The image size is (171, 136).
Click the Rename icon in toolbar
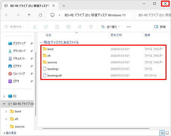(x=68, y=27)
